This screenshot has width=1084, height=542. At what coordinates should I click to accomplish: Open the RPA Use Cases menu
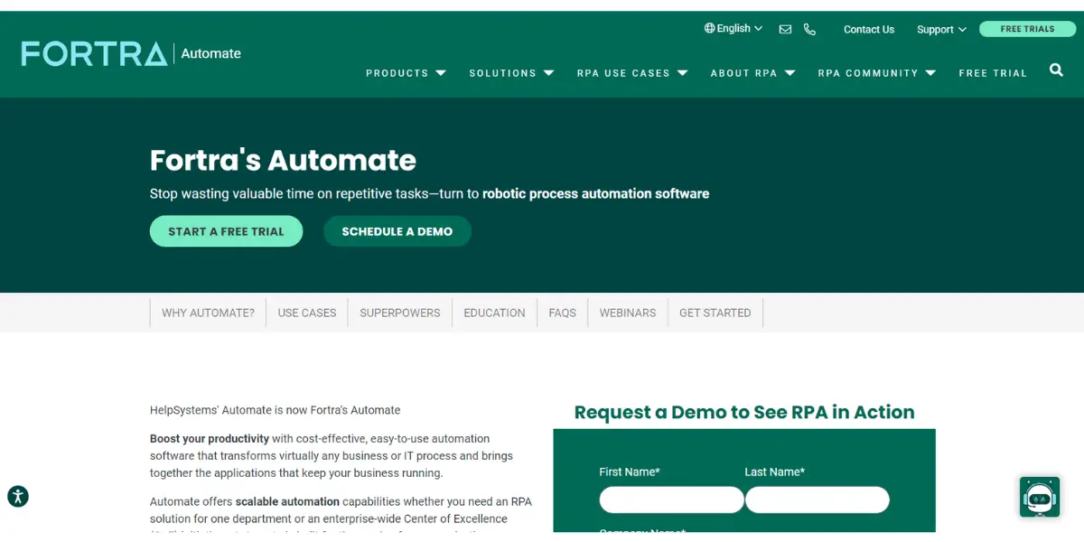point(632,73)
